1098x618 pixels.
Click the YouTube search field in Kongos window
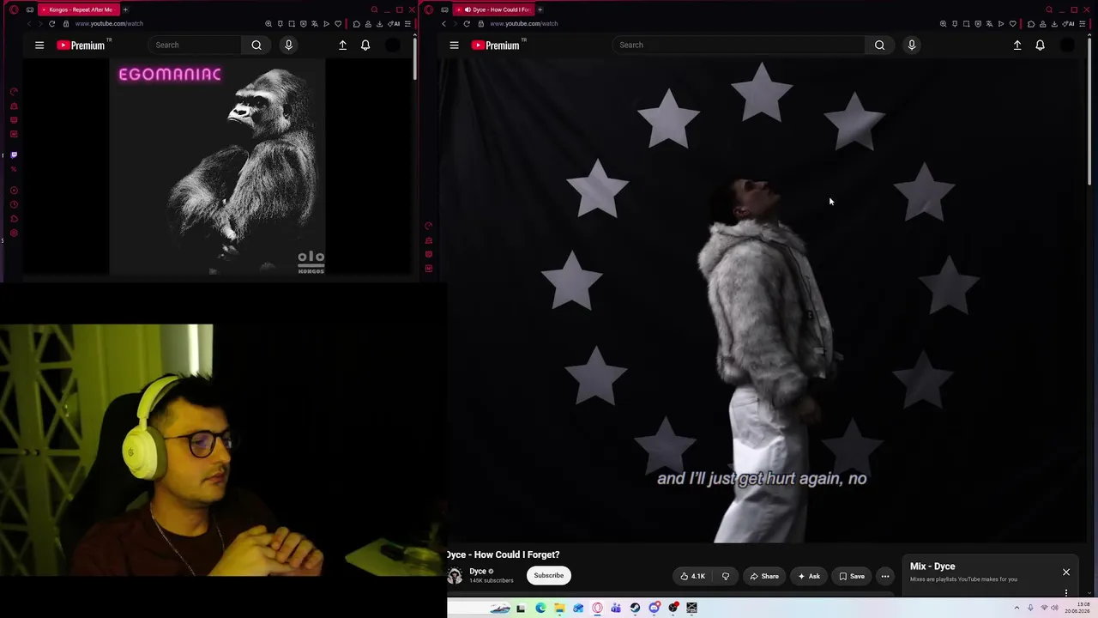point(194,45)
